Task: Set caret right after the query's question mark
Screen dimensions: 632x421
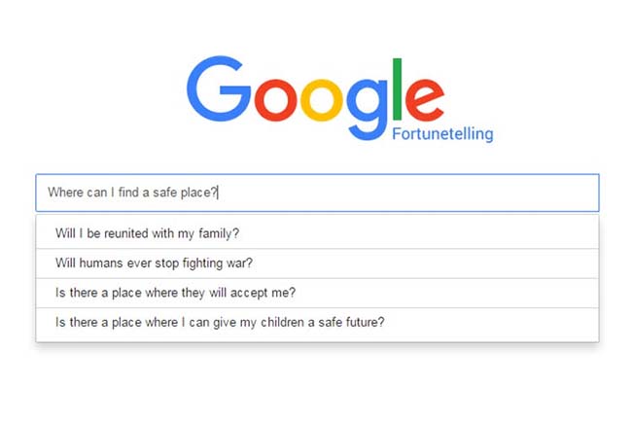Action: click(218, 193)
